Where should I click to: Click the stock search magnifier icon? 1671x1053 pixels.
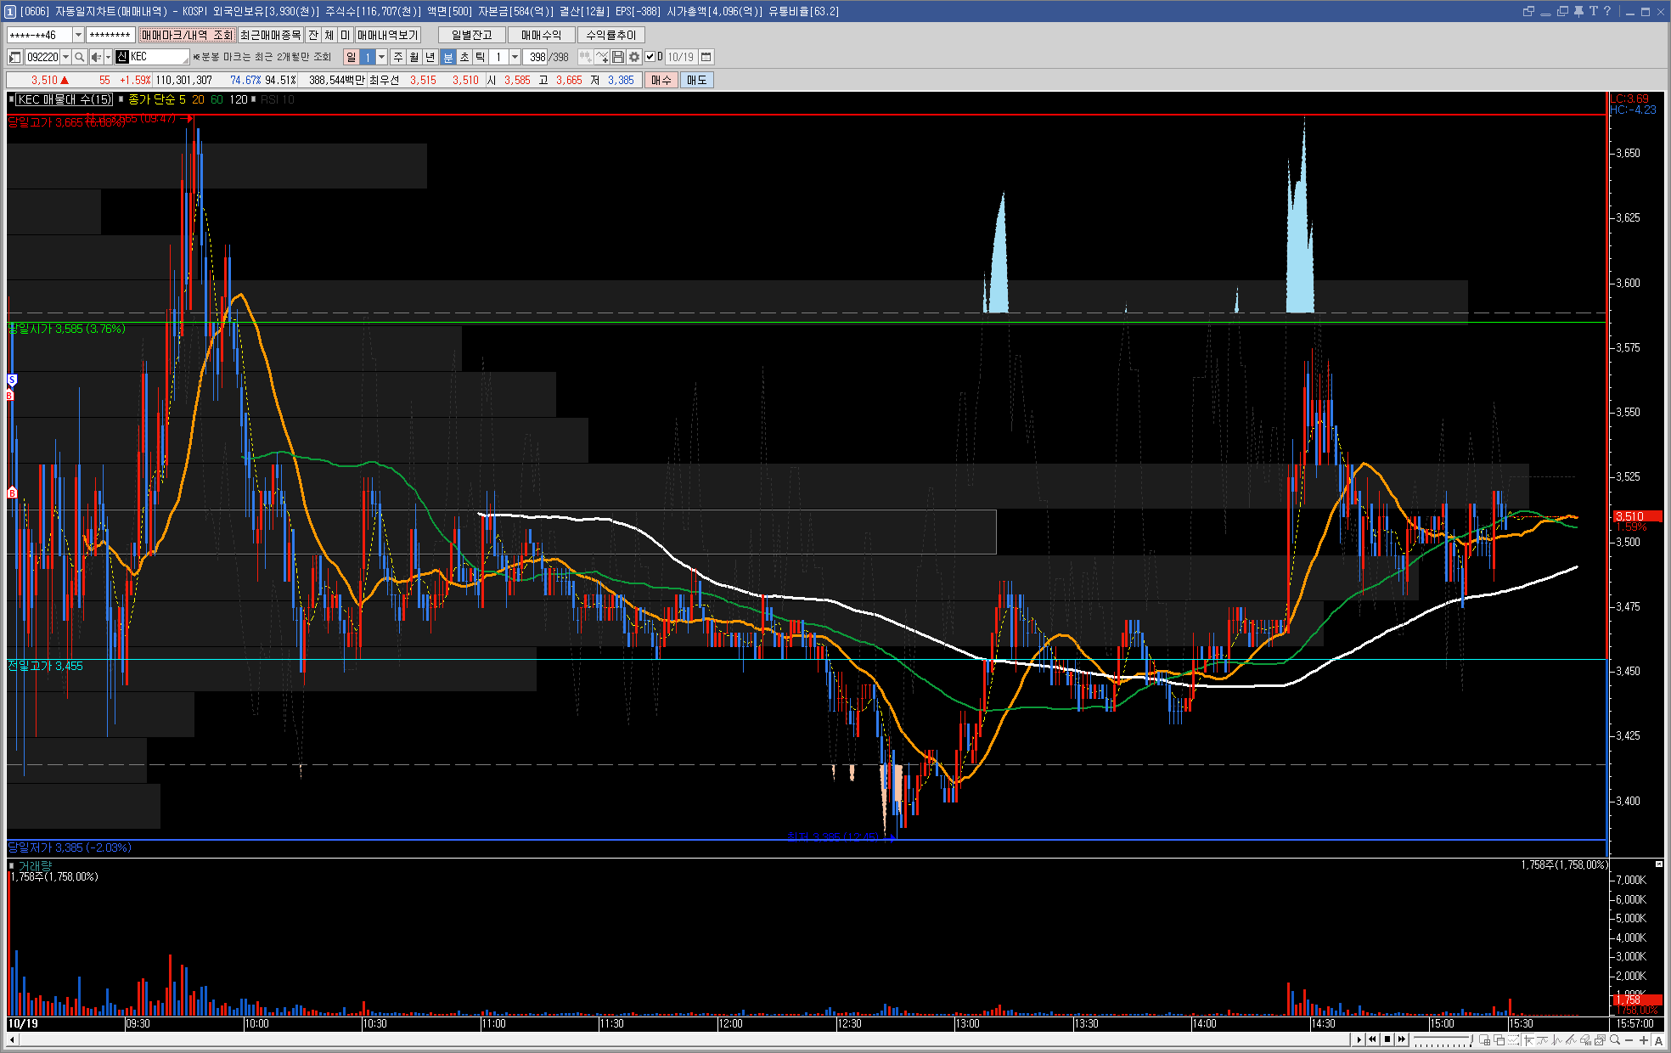80,57
